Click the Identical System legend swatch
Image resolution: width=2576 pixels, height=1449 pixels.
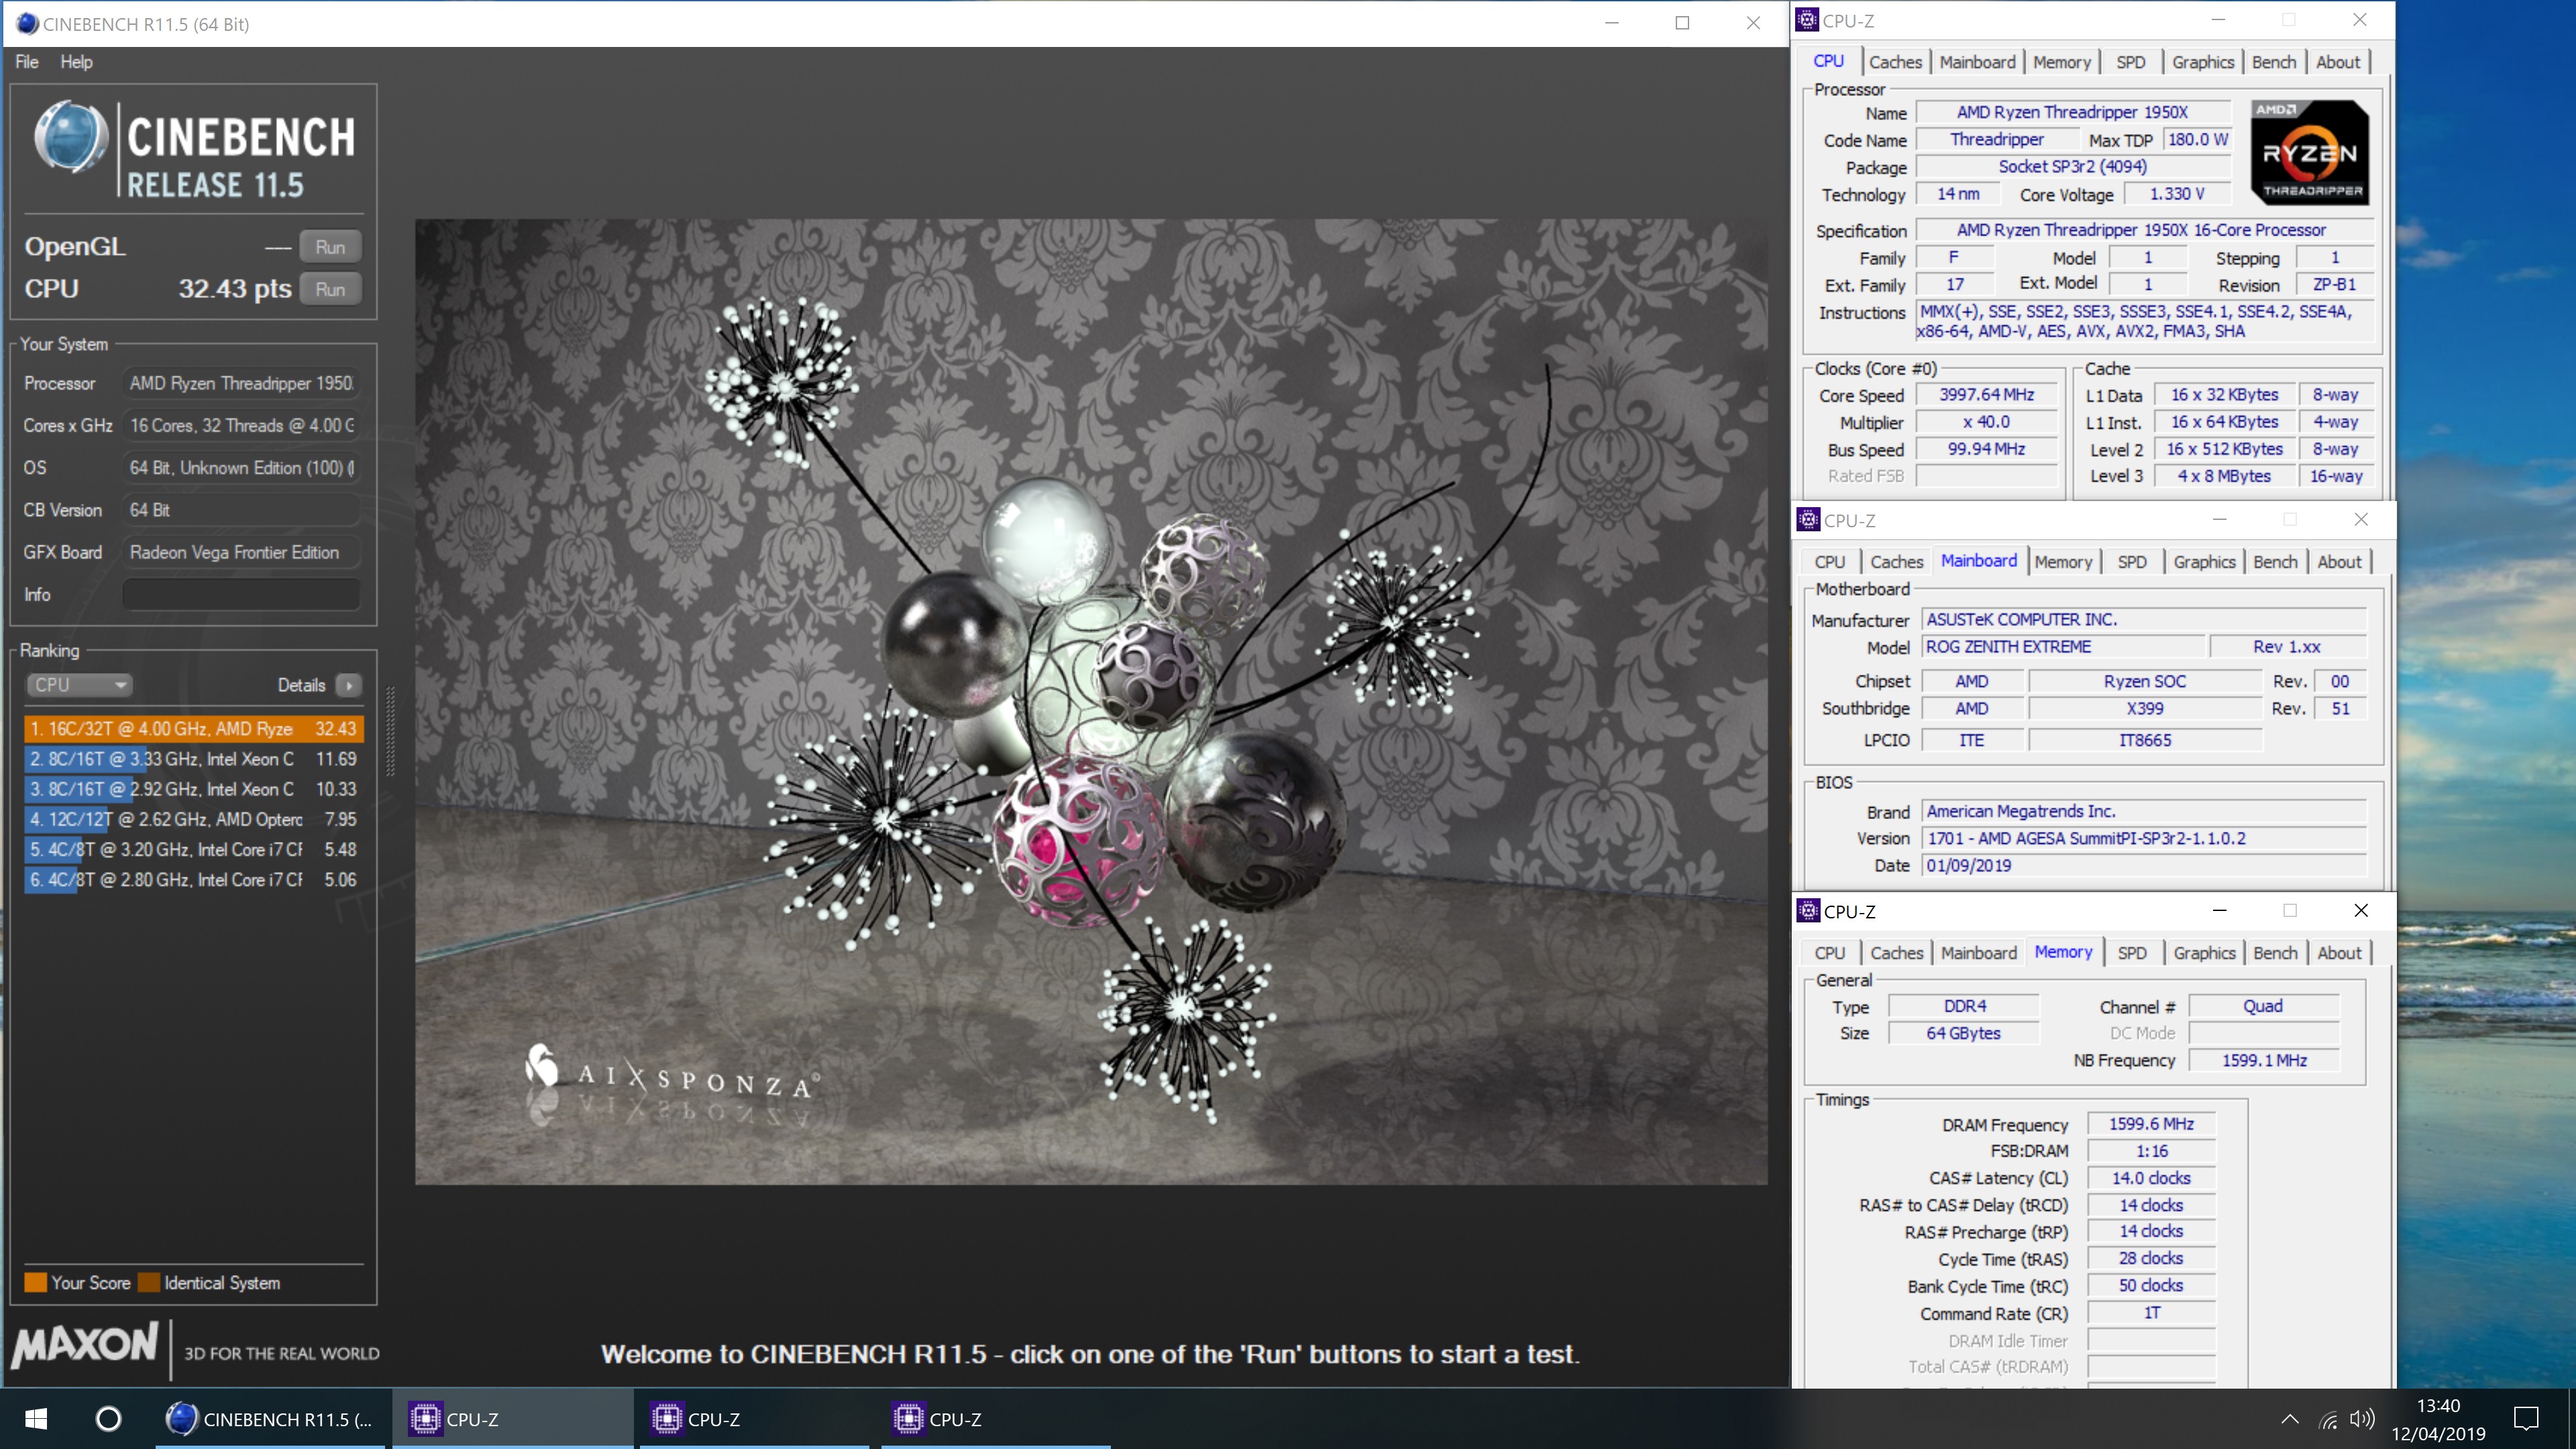(x=149, y=1282)
